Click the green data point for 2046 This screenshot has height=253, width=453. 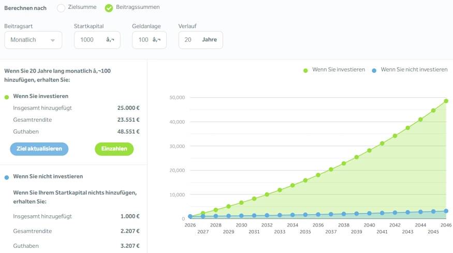(446, 101)
